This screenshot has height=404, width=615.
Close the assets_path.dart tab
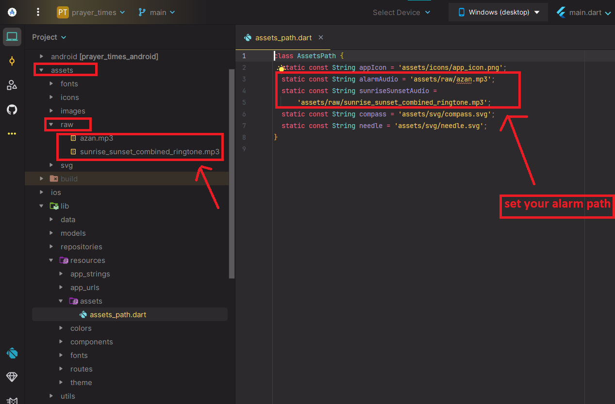click(320, 37)
